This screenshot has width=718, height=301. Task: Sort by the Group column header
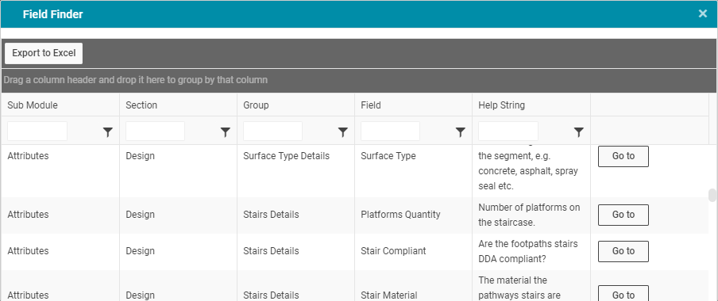(x=256, y=105)
